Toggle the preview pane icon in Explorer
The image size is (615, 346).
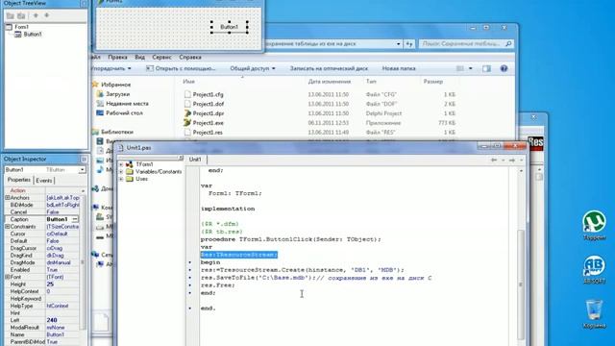(x=487, y=68)
